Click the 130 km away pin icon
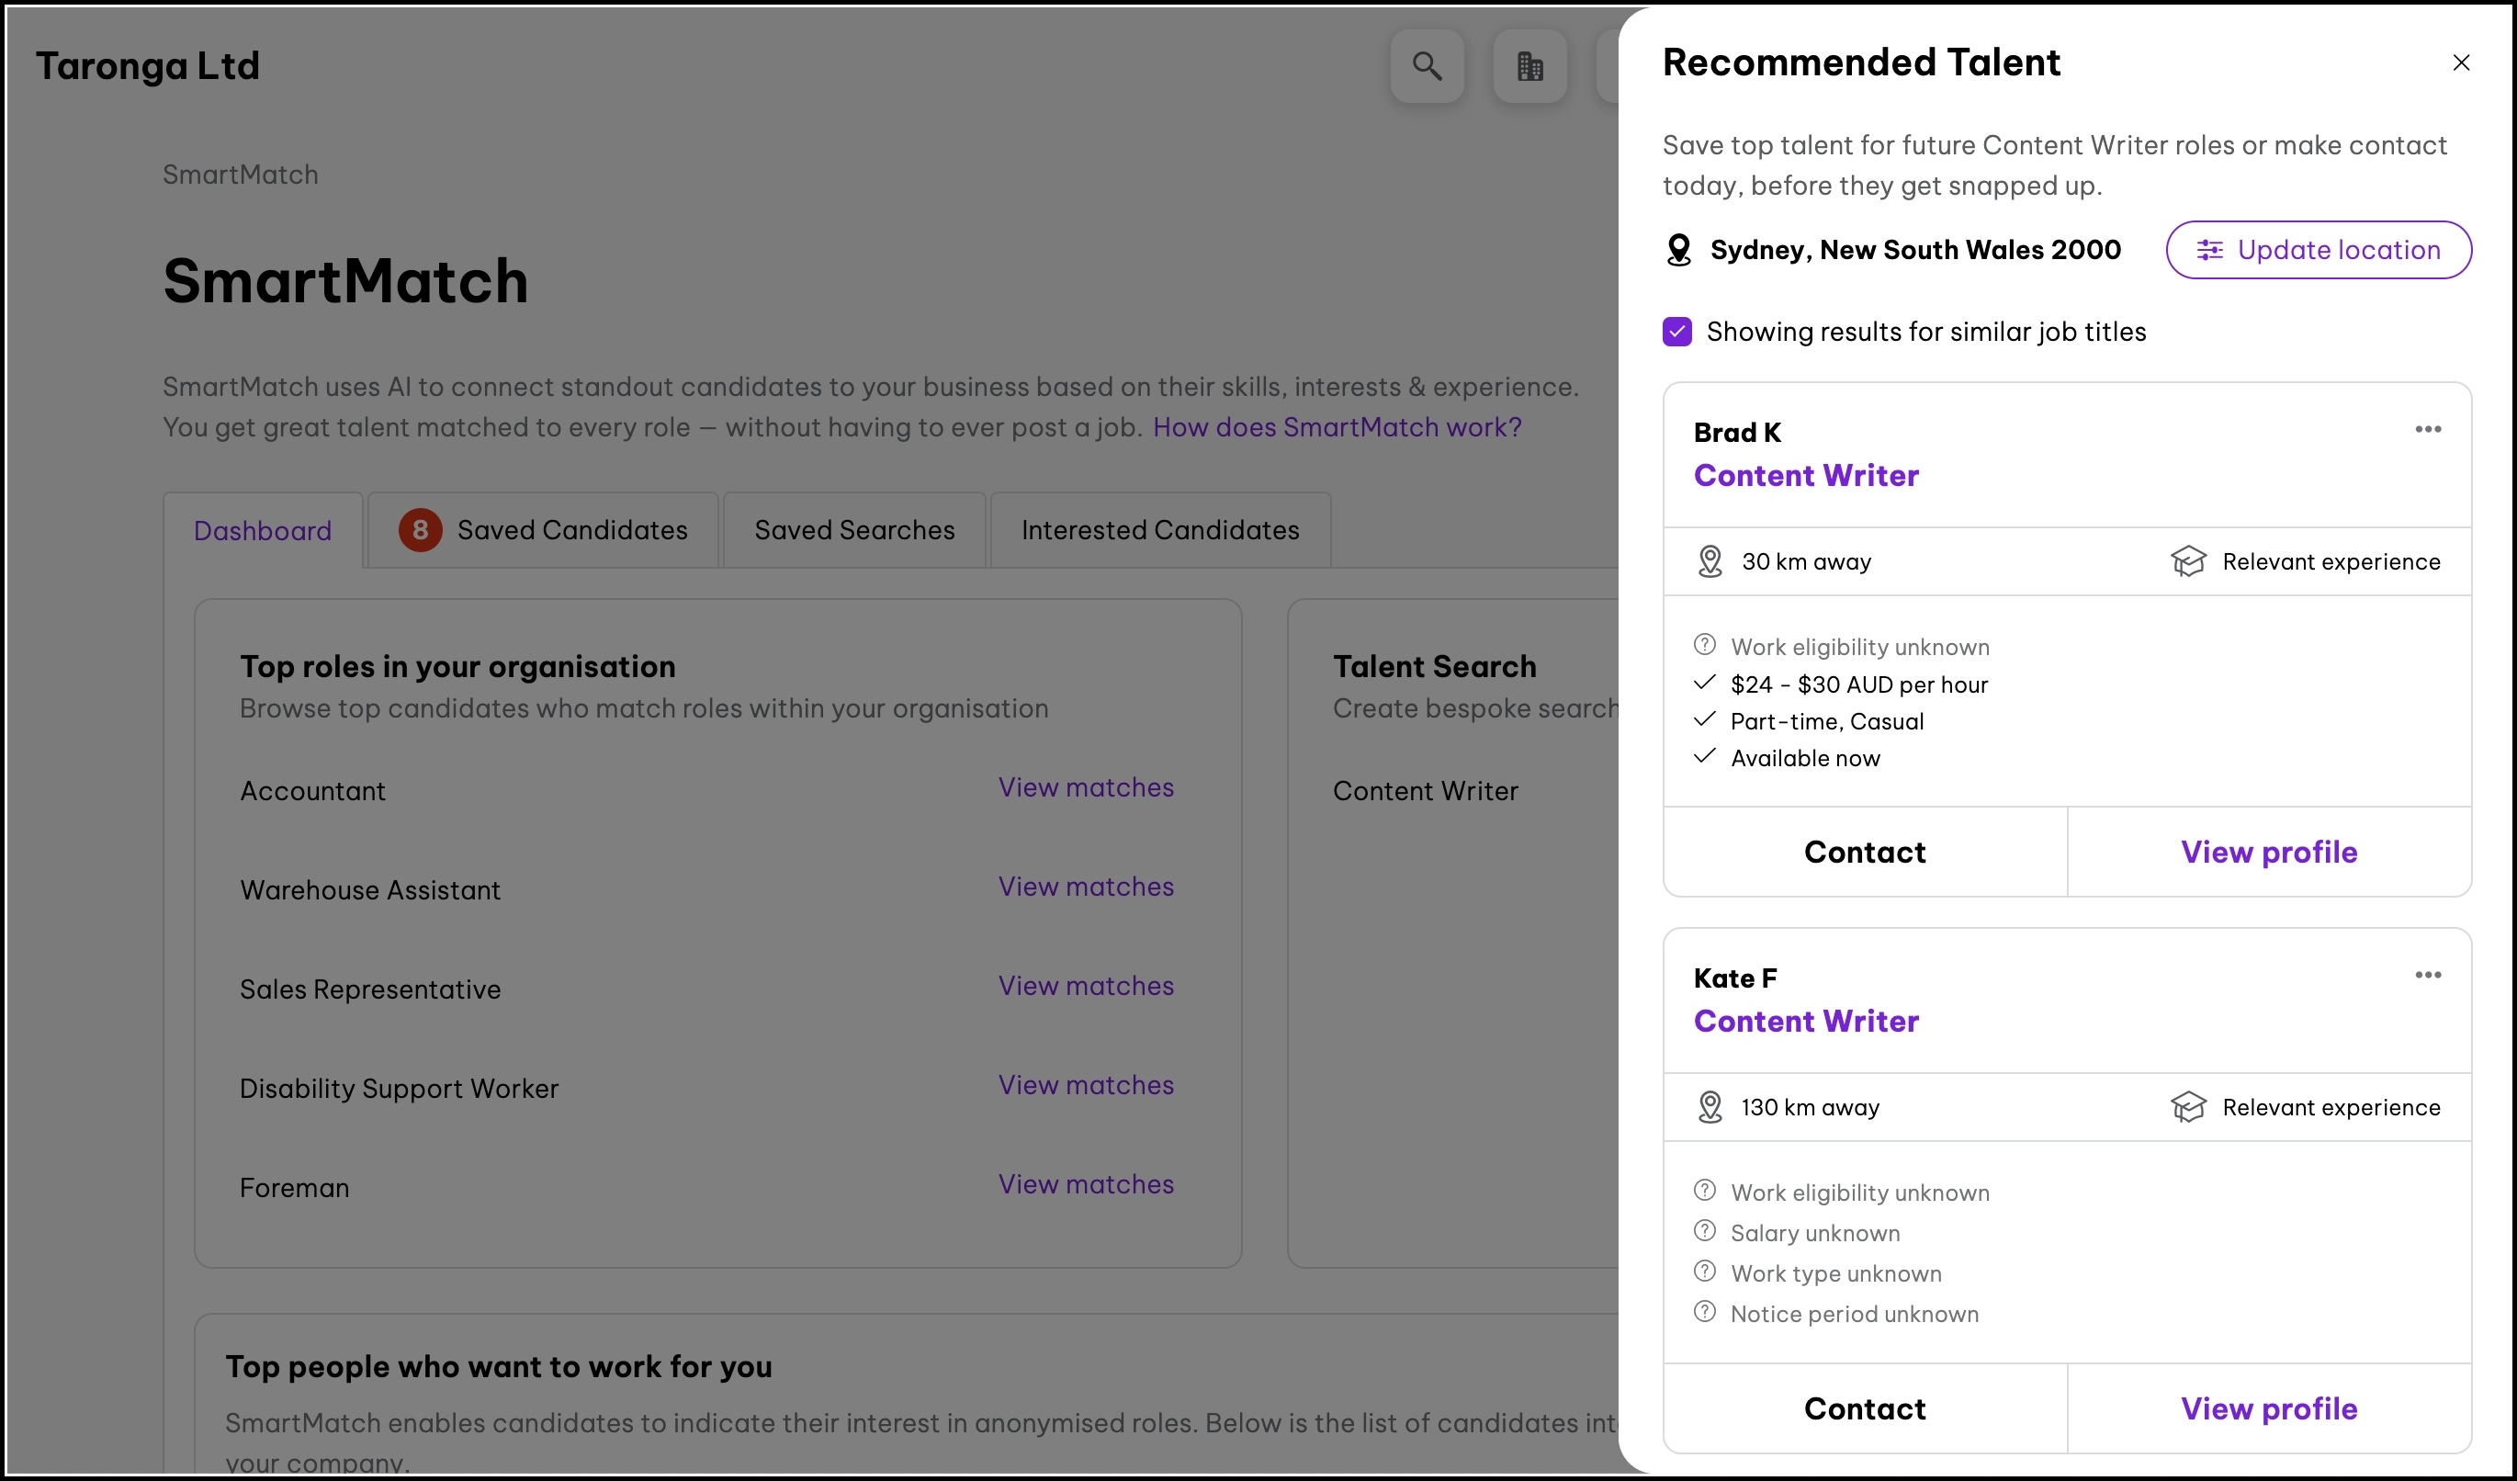The image size is (2517, 1481). click(x=1710, y=1106)
